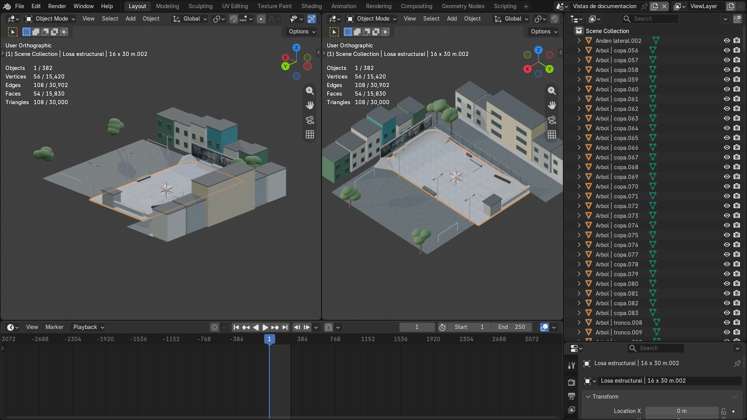Jump to first frame button
The width and height of the screenshot is (747, 420).
tap(236, 327)
